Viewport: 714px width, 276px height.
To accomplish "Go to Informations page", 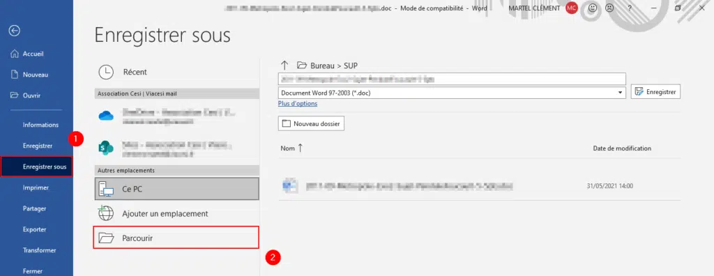I will (x=40, y=125).
